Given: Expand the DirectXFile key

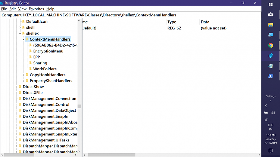Looking at the screenshot, I should click(16, 93).
